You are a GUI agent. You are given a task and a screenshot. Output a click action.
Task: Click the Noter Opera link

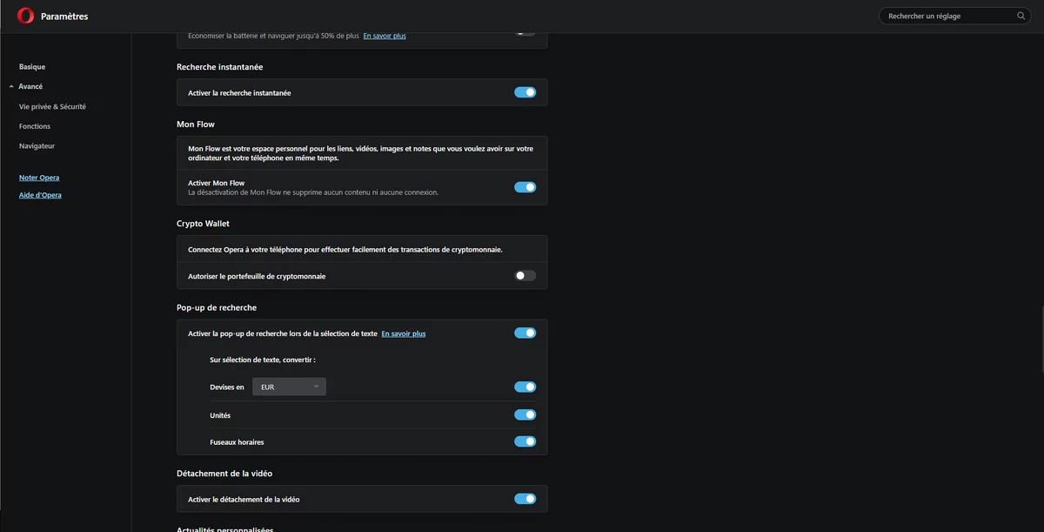[39, 178]
